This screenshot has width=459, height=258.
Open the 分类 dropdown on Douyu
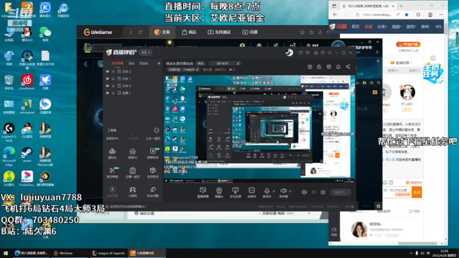point(382,26)
